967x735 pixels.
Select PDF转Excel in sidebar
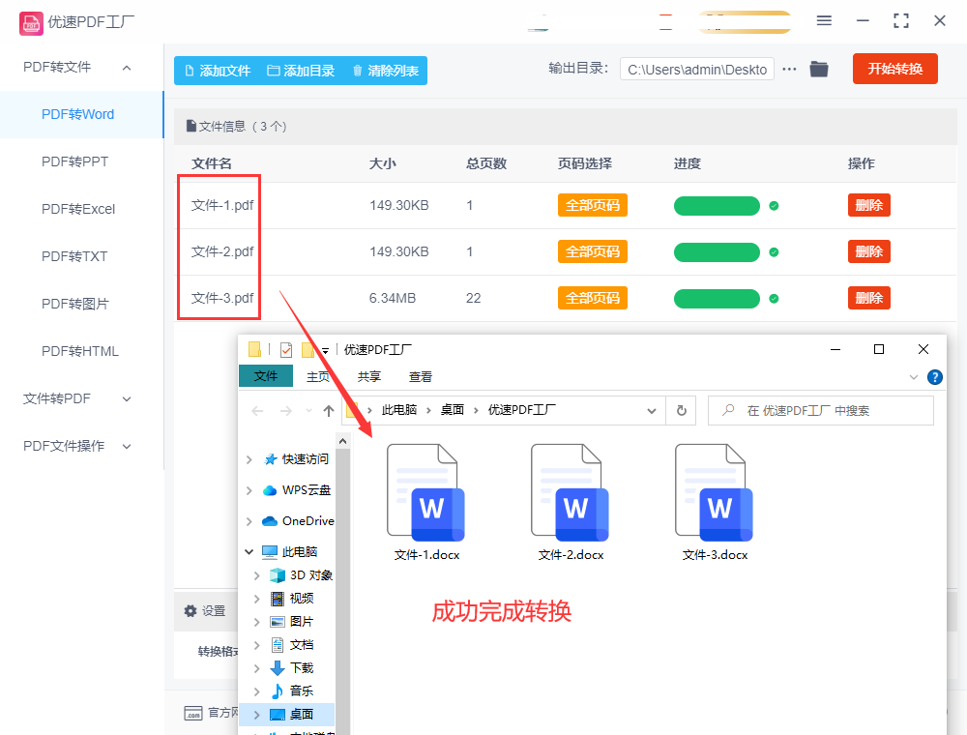(78, 209)
